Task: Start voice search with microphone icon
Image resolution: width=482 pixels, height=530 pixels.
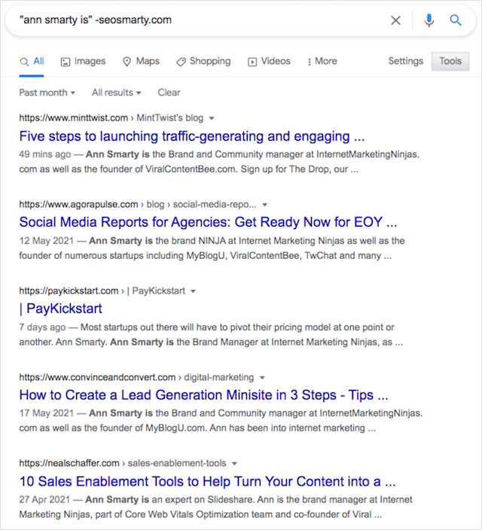Action: pos(429,20)
